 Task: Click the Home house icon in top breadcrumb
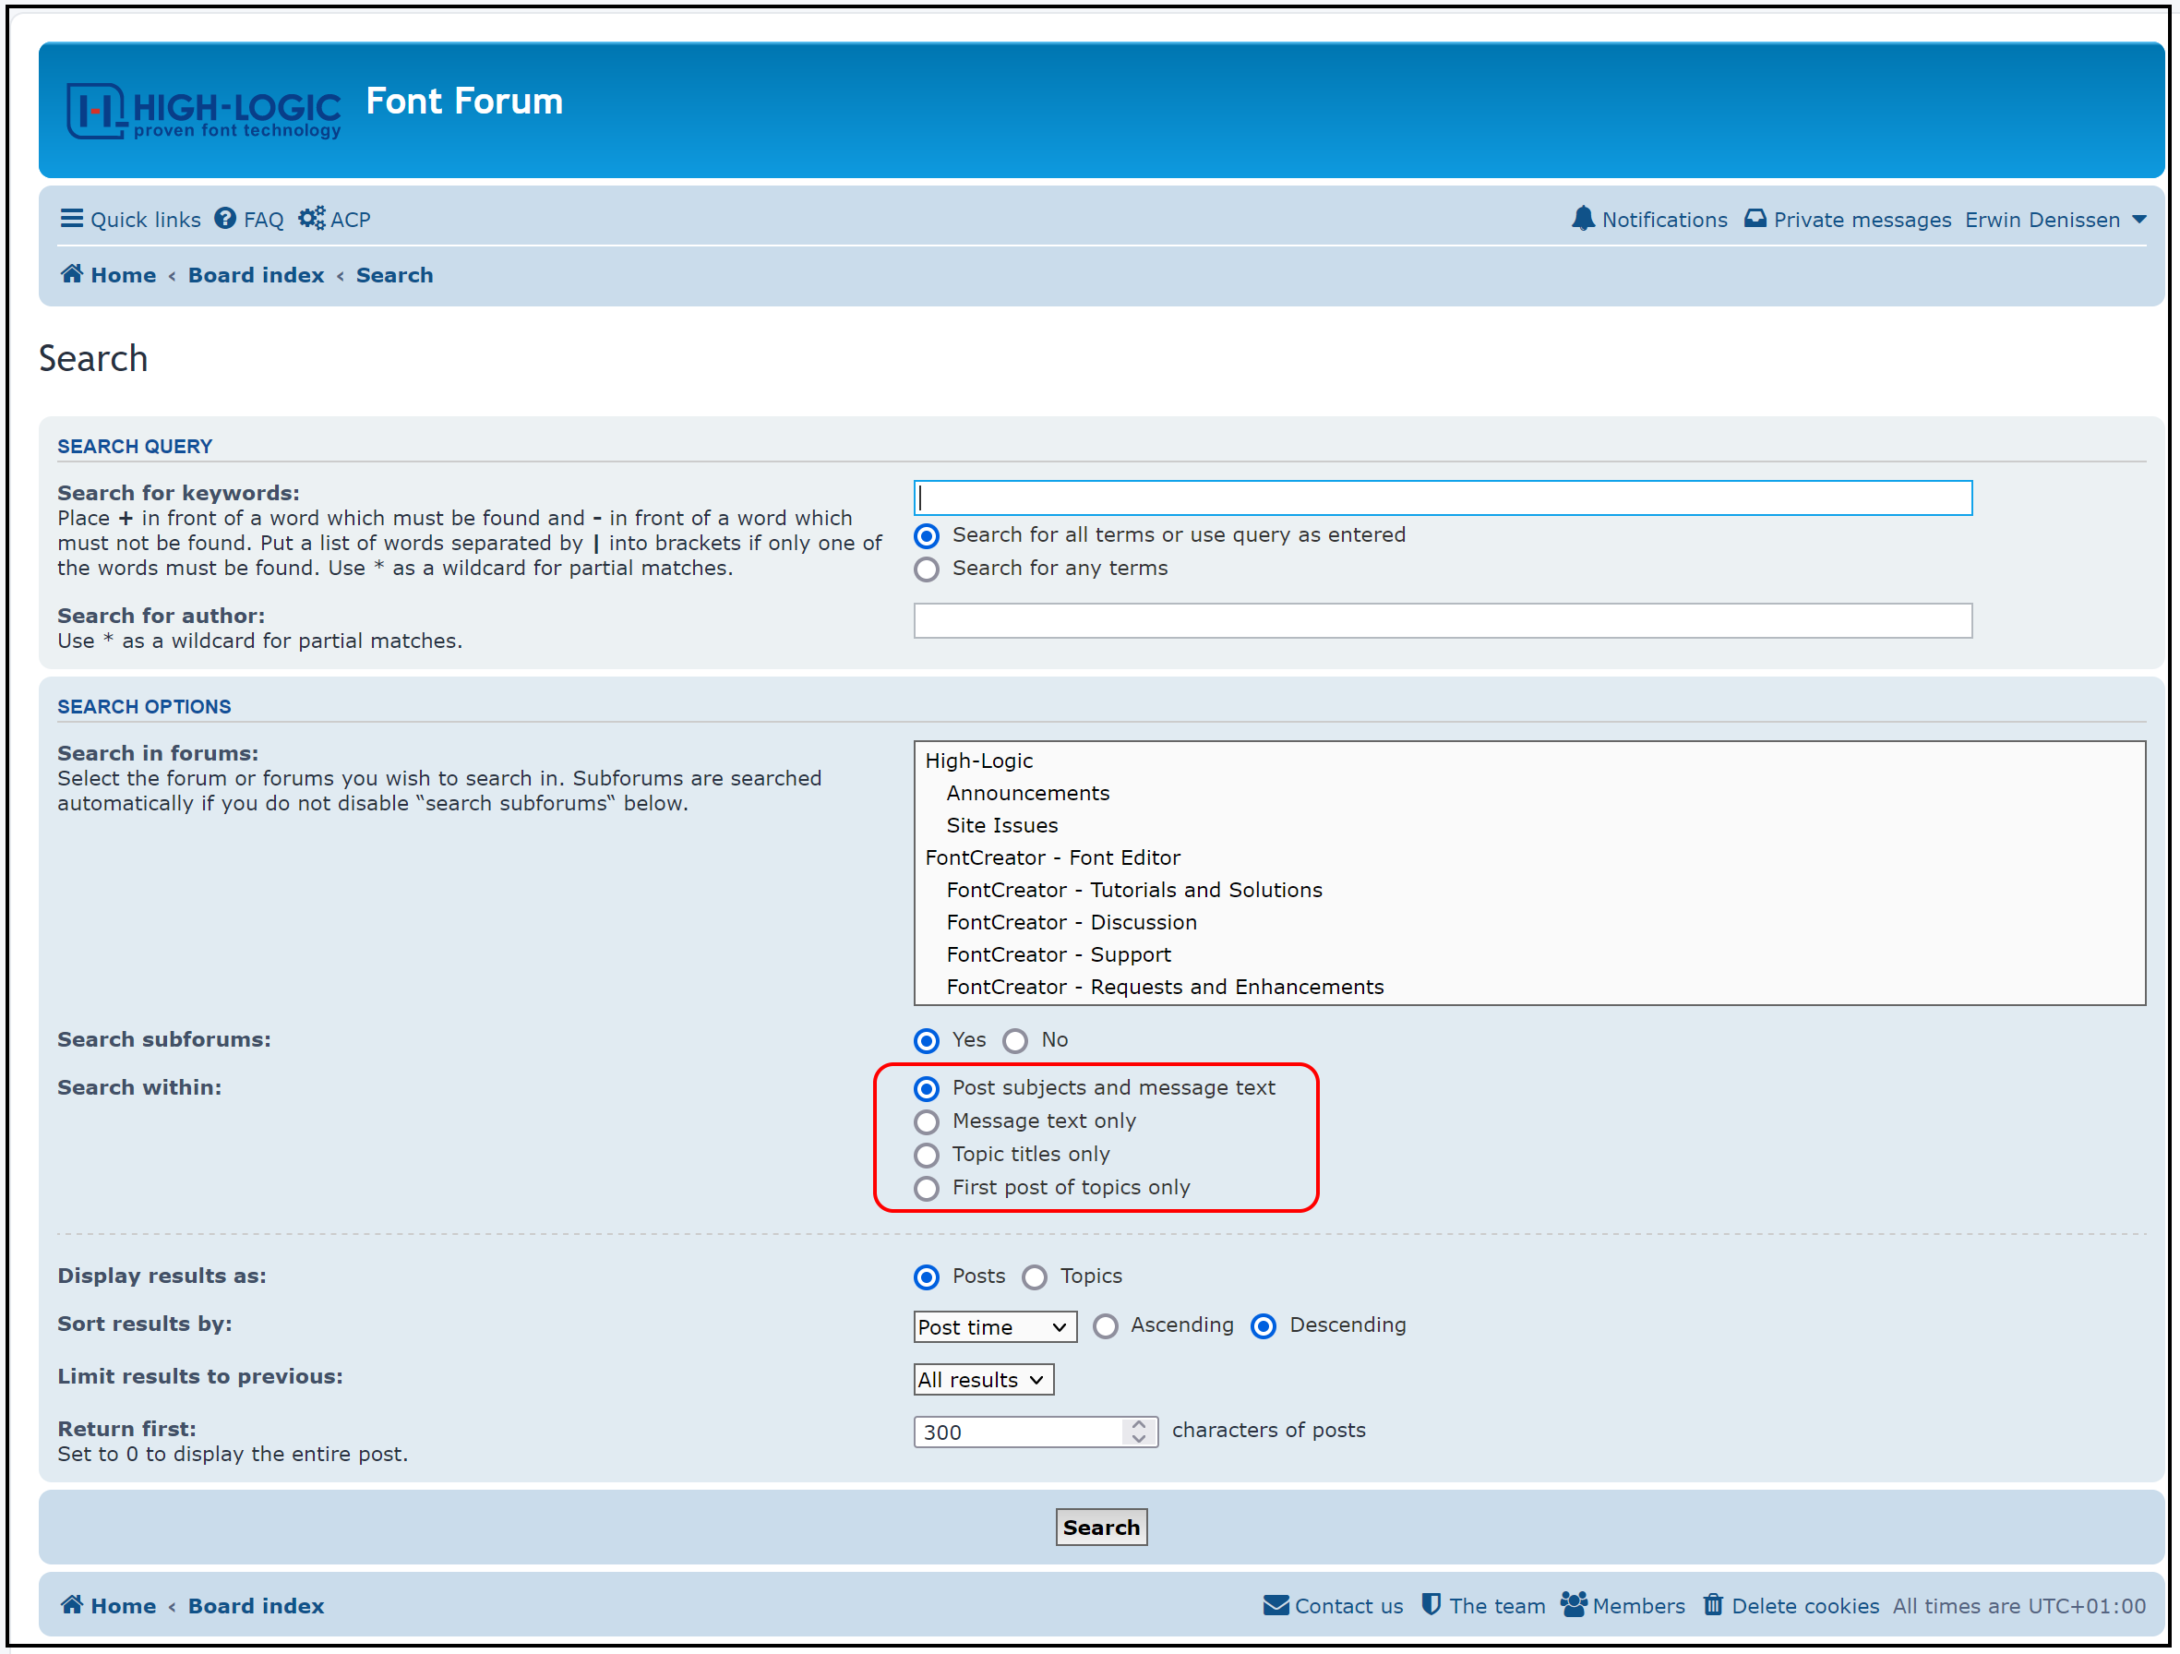[72, 274]
